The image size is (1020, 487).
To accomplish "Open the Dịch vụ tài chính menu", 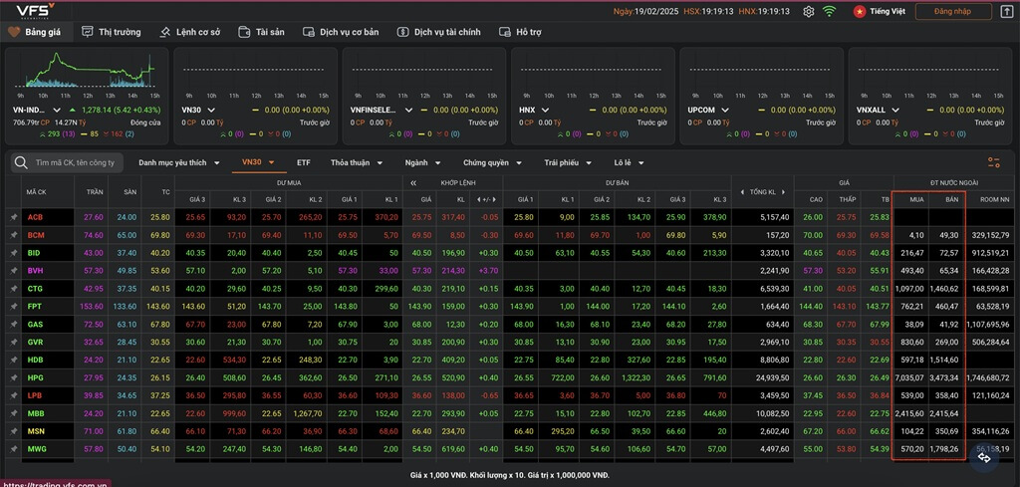I will coord(439,31).
